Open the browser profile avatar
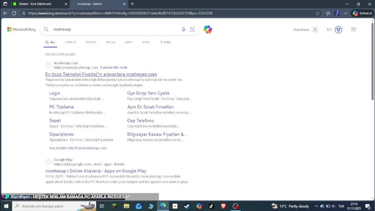Viewport: 375px width, 211px height. [337, 13]
